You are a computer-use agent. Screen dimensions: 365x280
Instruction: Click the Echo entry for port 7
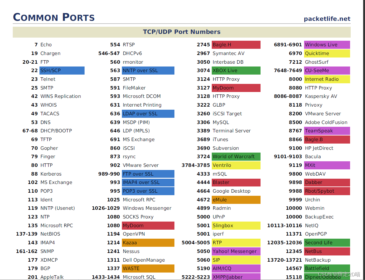(x=46, y=45)
